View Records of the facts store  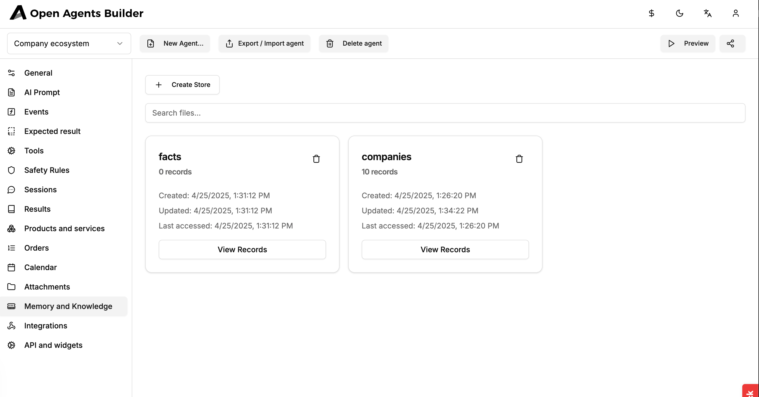pos(242,250)
